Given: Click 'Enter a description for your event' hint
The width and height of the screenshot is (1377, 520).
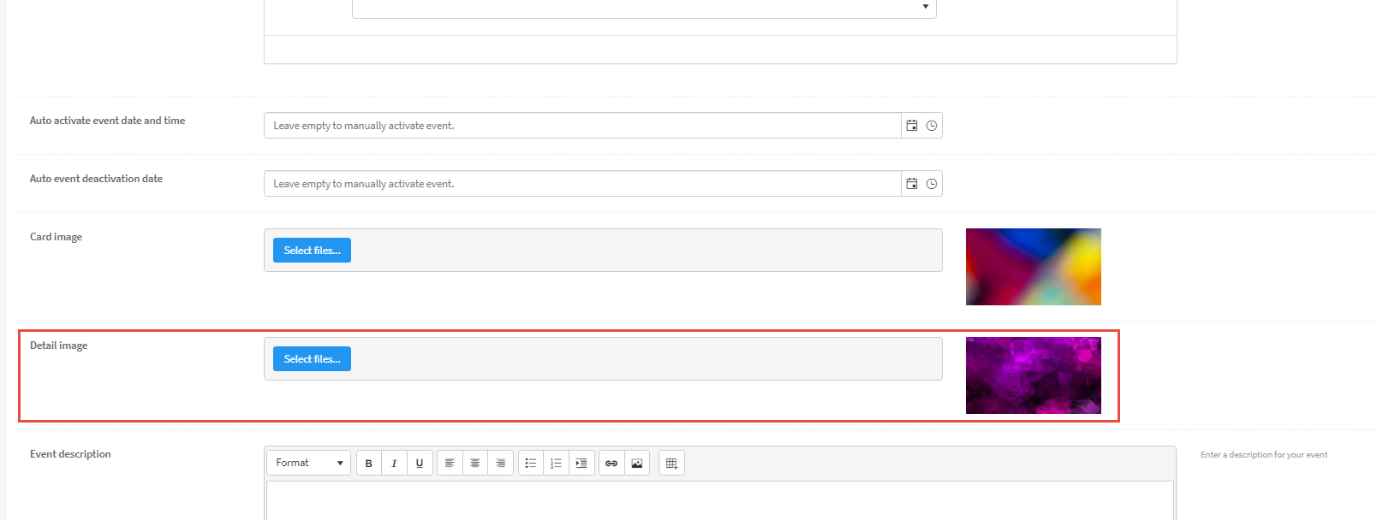Looking at the screenshot, I should coord(1264,455).
